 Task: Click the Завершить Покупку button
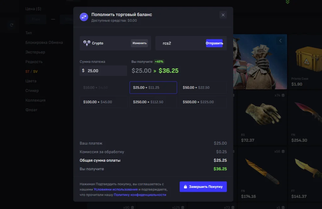(x=203, y=187)
